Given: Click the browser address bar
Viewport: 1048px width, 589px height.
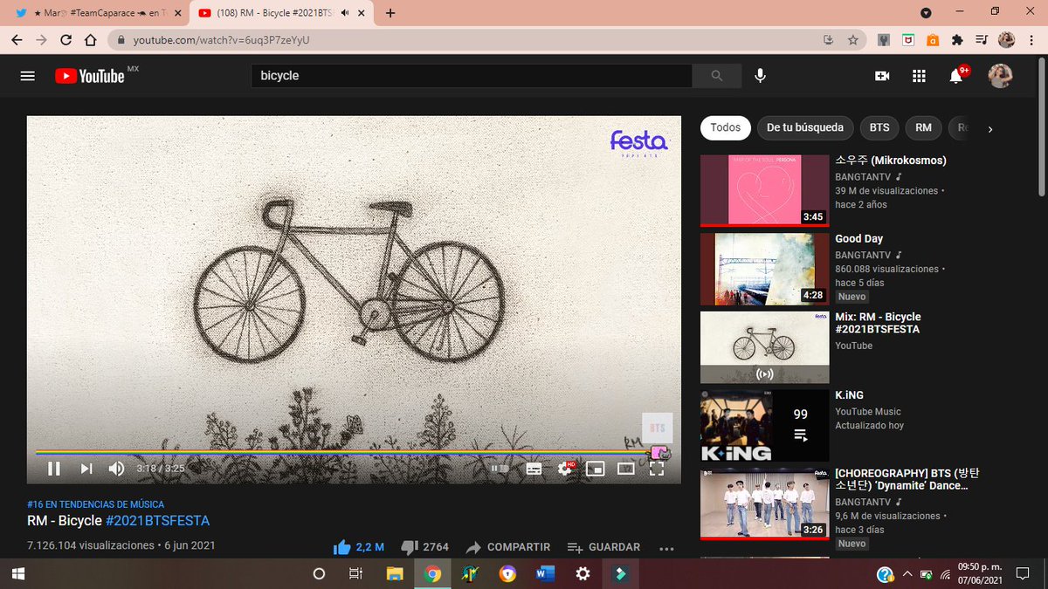Looking at the screenshot, I should click(x=472, y=40).
